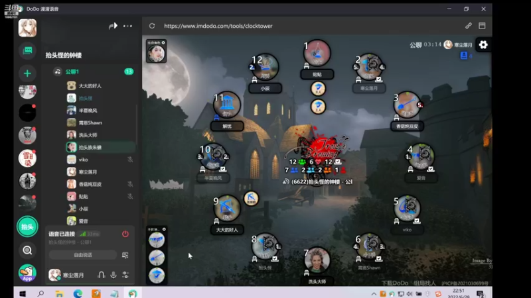Viewport: 531px width, 298px height.
Task: Disconnect voice with red power icon
Action: pos(125,234)
